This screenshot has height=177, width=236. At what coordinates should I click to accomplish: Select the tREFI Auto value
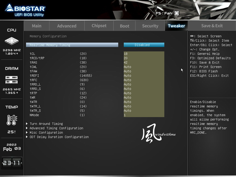coord(144,76)
